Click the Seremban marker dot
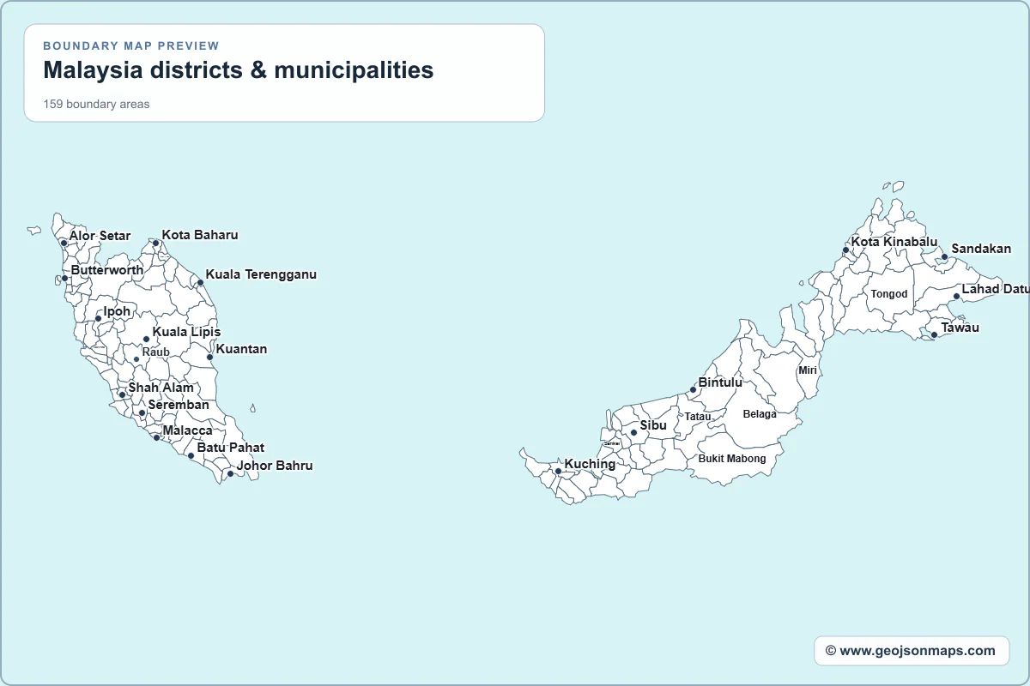 click(142, 413)
